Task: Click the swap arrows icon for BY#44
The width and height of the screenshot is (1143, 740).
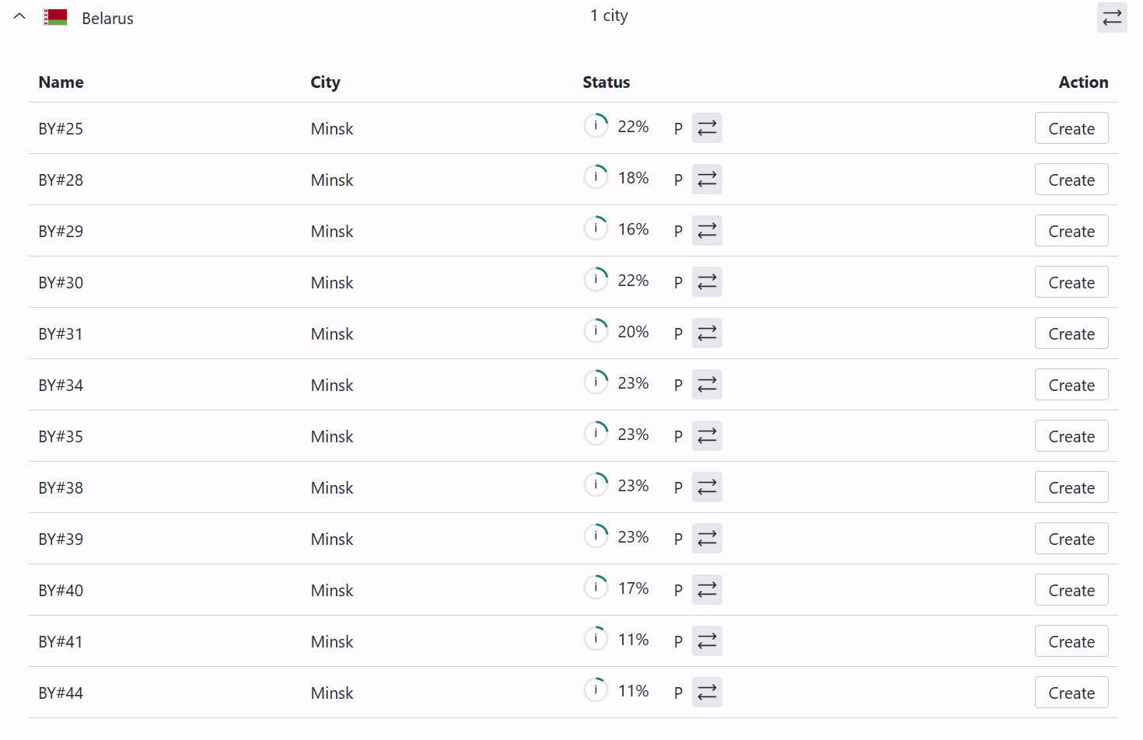Action: click(x=707, y=693)
